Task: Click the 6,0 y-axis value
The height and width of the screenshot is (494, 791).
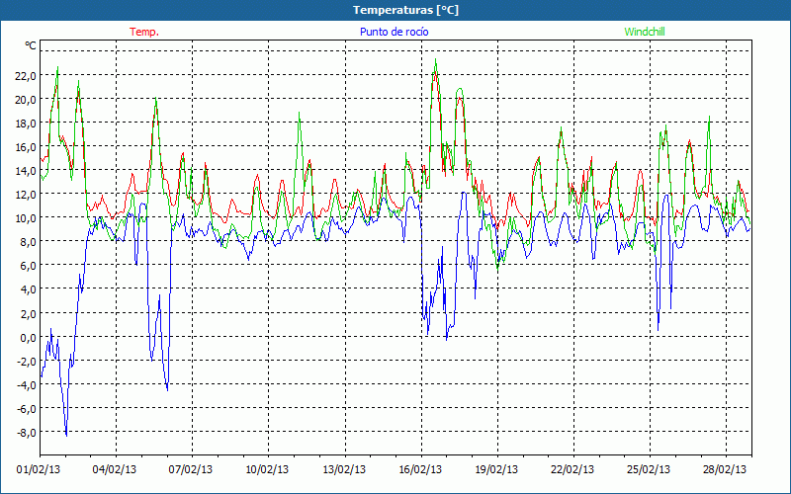Action: pos(29,265)
